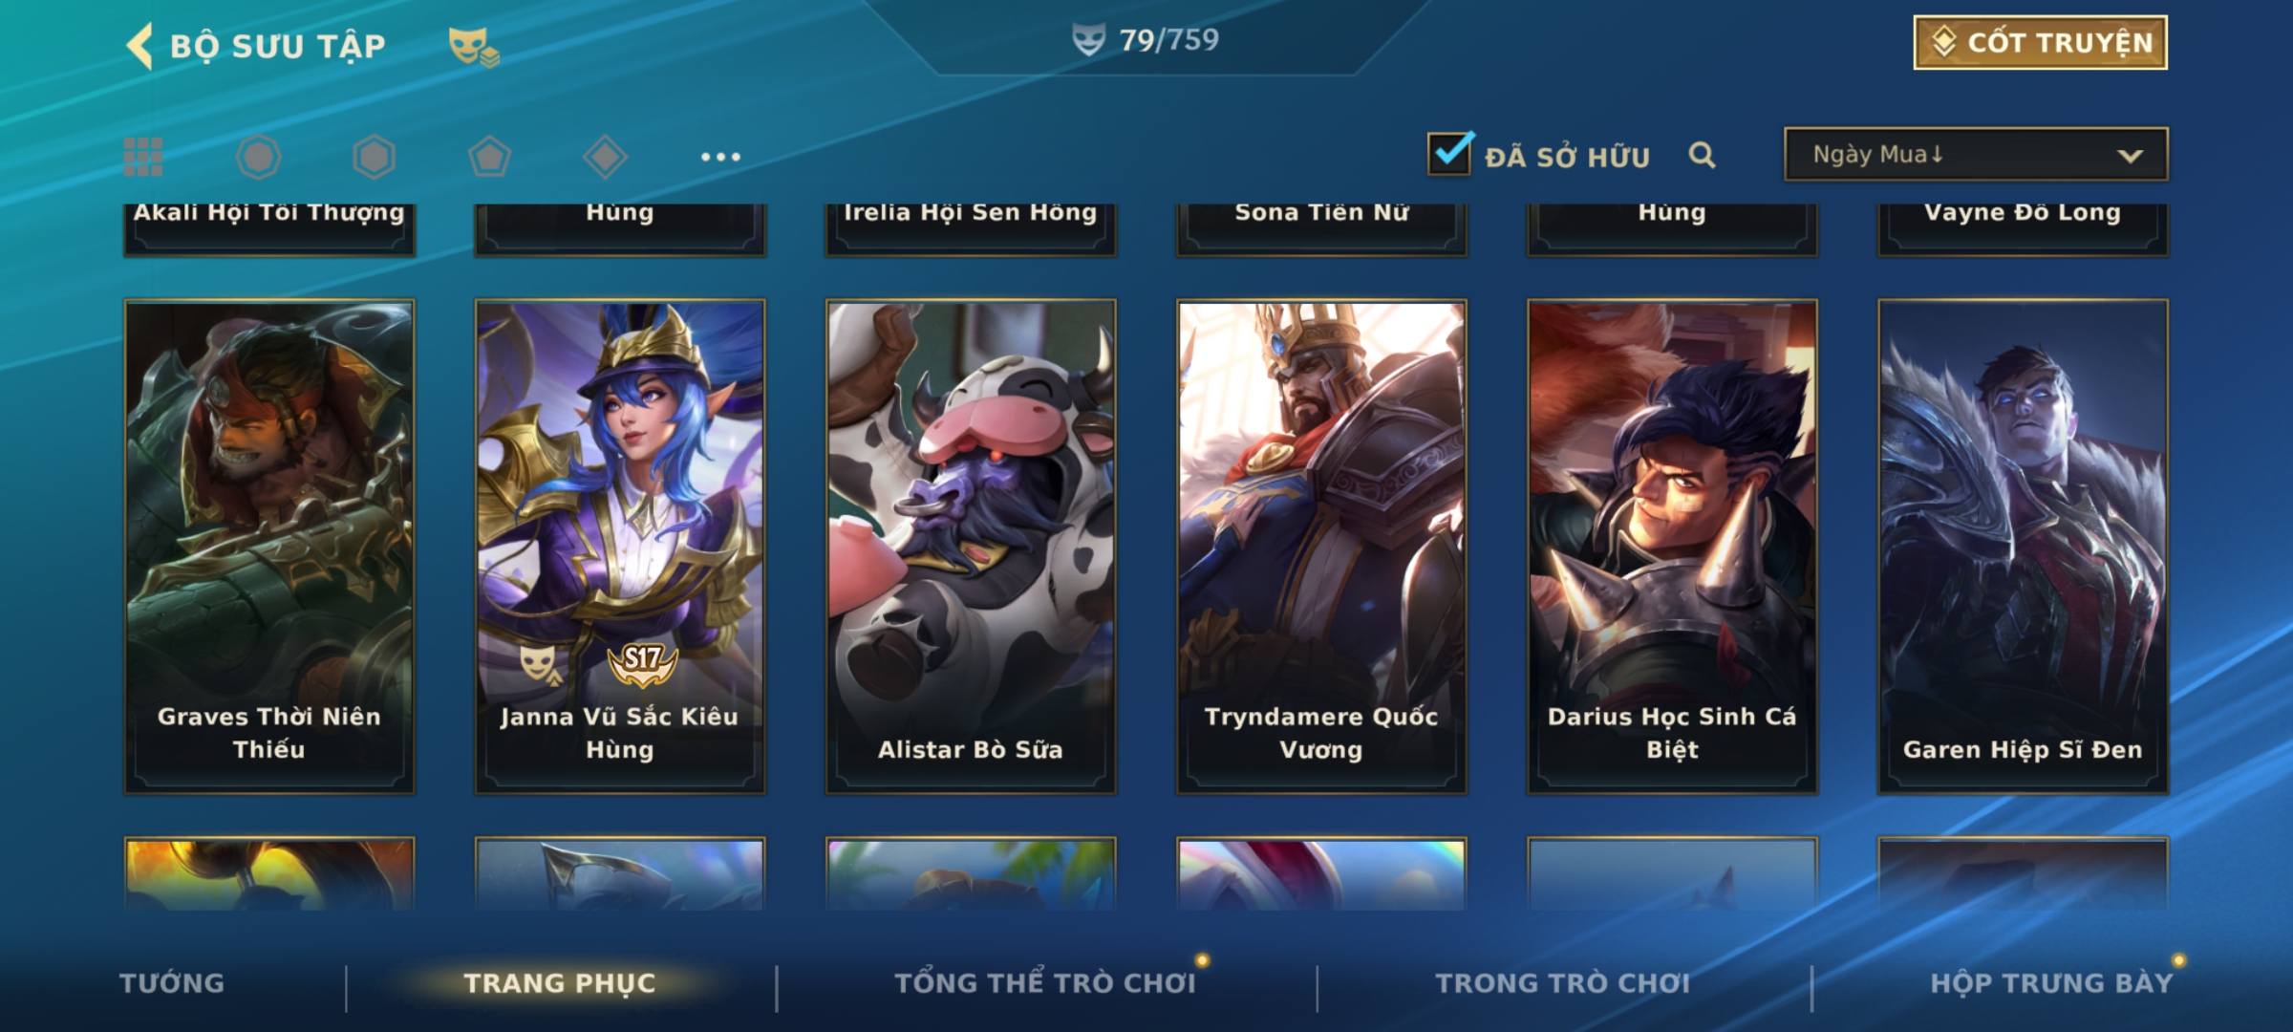Select the diamond rarity filter icon
Image resolution: width=2293 pixels, height=1032 pixels.
[x=605, y=157]
